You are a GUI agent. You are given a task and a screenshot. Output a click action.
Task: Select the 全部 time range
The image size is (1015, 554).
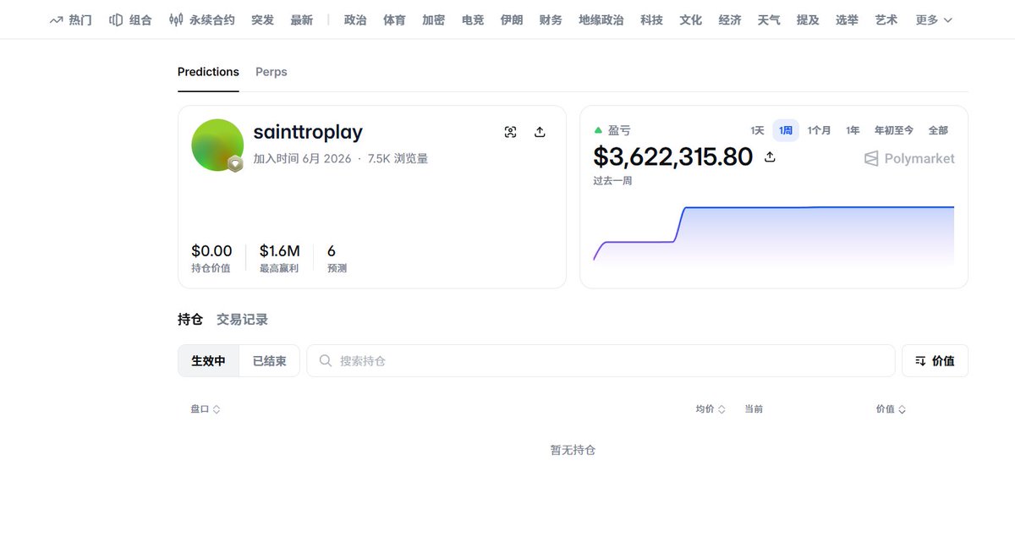click(938, 130)
